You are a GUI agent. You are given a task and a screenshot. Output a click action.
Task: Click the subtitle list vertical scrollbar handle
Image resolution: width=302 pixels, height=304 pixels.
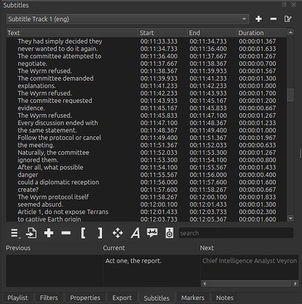tap(290, 95)
